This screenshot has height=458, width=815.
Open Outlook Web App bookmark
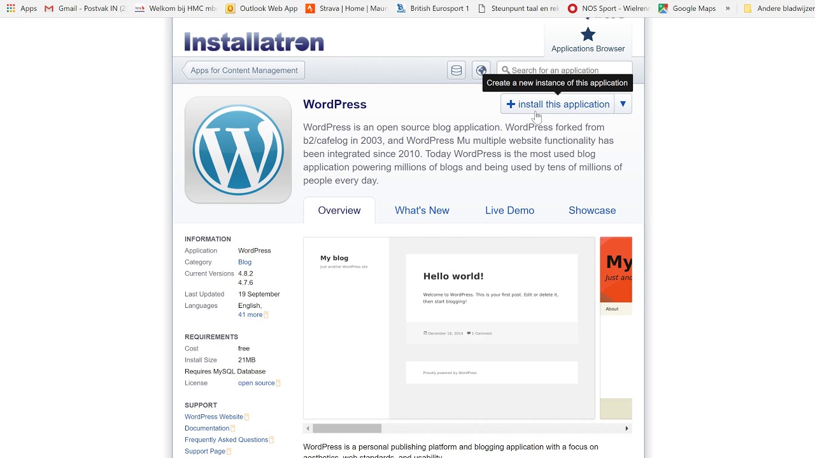pos(262,8)
